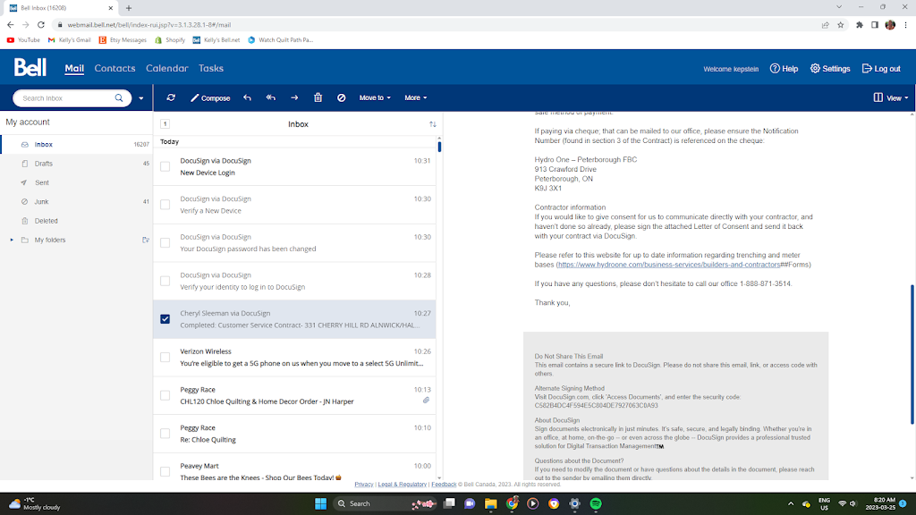Open the More dropdown menu
This screenshot has height=515, width=916.
coord(415,98)
